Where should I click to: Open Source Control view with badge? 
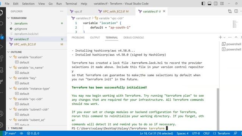tap(2, 36)
